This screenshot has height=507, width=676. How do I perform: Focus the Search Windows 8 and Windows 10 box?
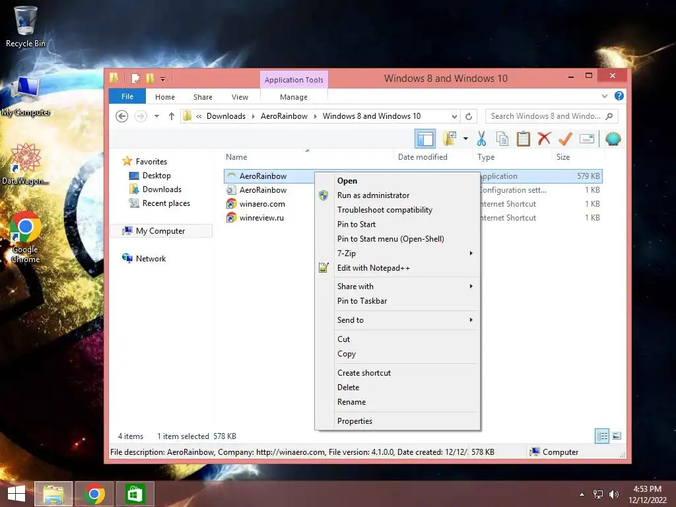[551, 116]
